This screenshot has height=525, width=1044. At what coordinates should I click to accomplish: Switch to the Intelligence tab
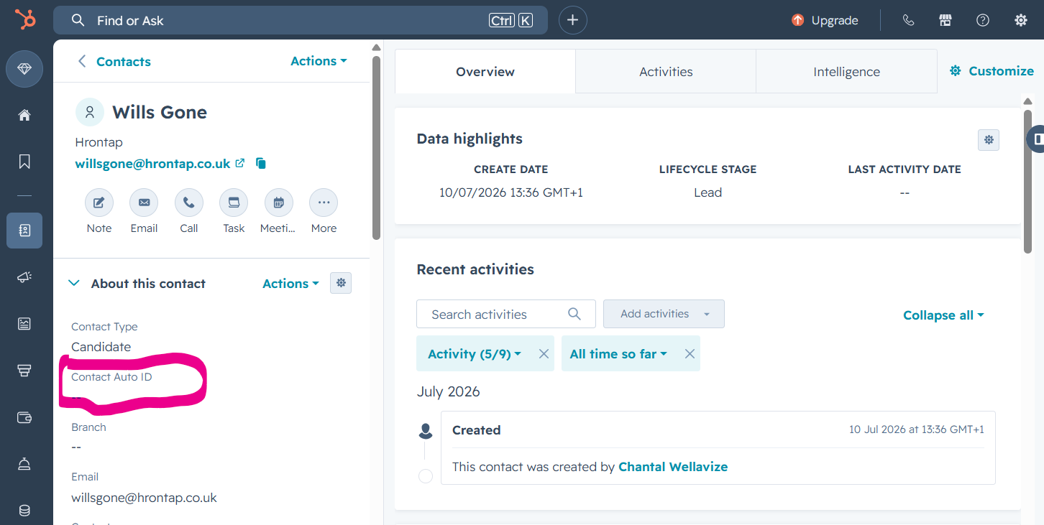coord(846,72)
